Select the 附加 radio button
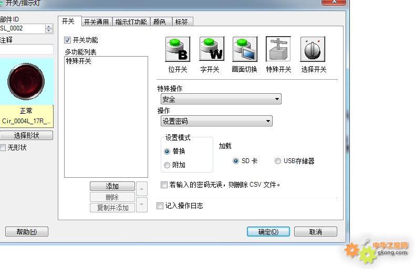The image size is (415, 269). click(x=167, y=165)
